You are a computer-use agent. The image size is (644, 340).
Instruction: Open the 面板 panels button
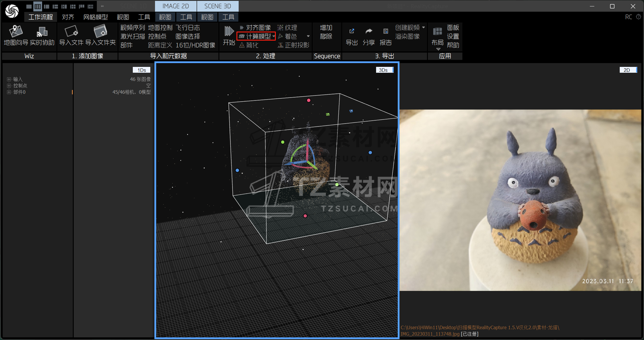453,27
